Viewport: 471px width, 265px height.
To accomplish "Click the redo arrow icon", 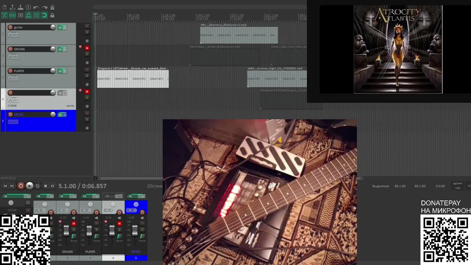I will [x=44, y=7].
